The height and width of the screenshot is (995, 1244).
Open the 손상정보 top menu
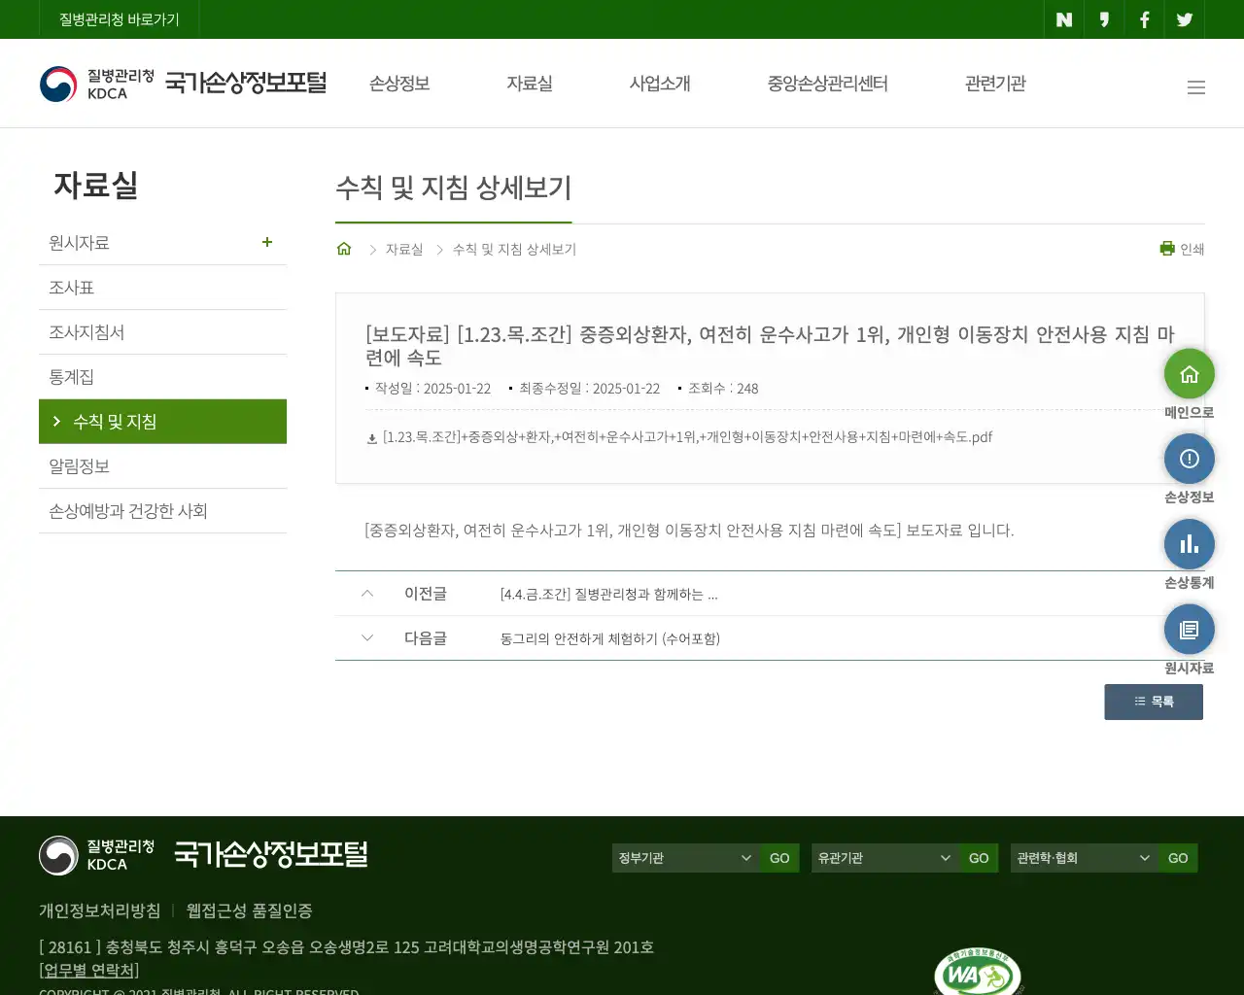[x=399, y=84]
